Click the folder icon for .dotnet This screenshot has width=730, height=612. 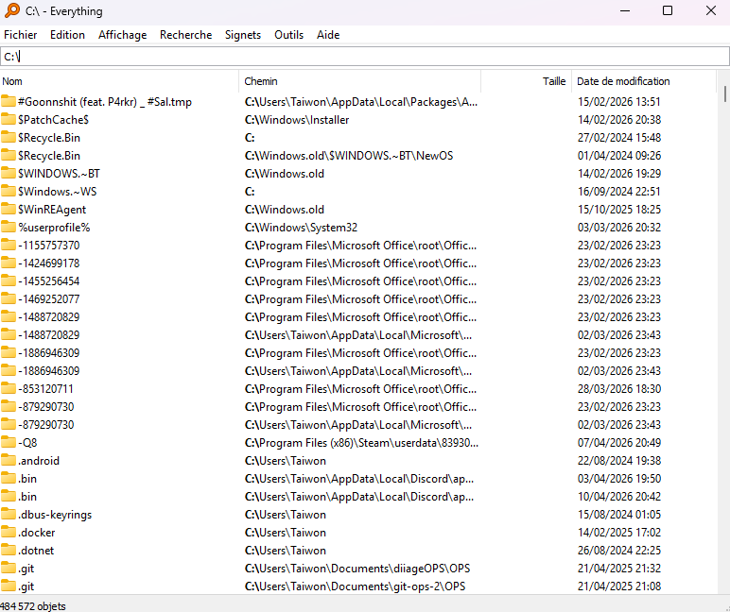pyautogui.click(x=9, y=551)
